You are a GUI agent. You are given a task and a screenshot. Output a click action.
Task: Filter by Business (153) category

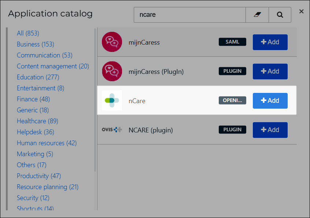tap(36, 44)
